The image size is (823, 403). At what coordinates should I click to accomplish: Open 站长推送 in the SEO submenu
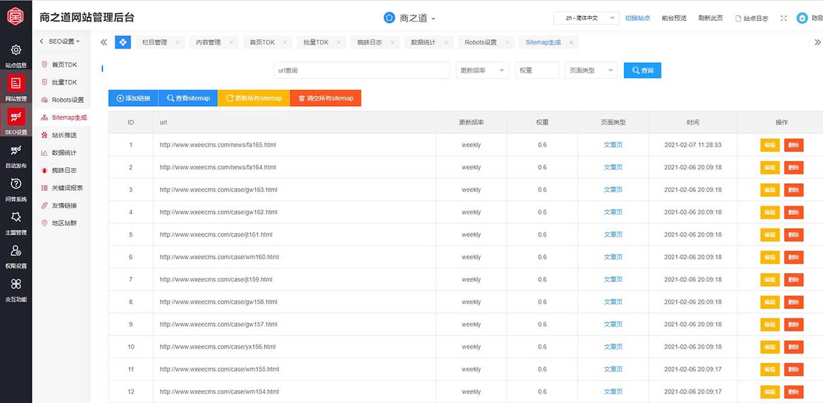(x=64, y=135)
